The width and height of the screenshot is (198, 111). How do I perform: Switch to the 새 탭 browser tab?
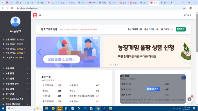point(102,2)
